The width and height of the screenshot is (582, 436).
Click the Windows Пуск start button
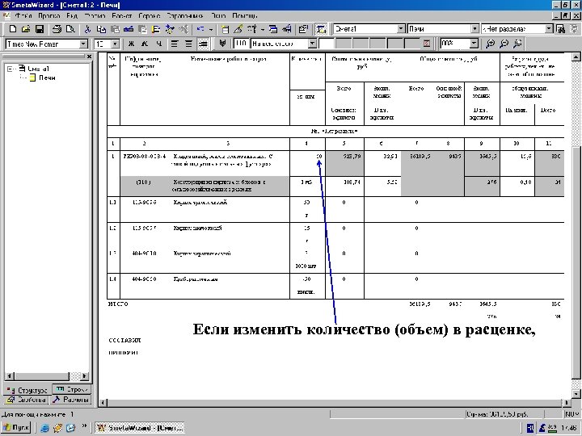(16, 428)
